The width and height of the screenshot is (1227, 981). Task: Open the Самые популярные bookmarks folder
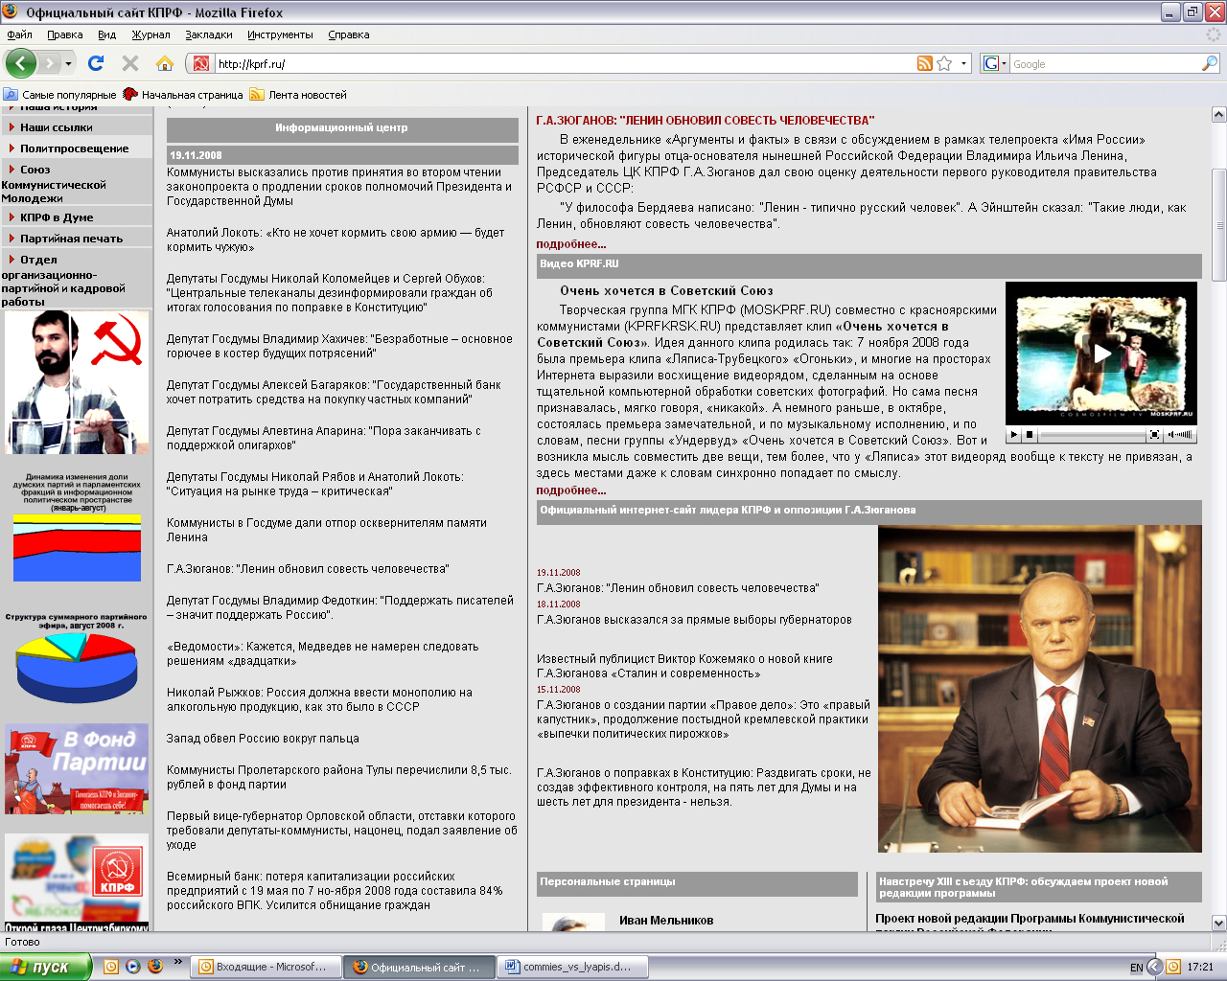coord(60,95)
